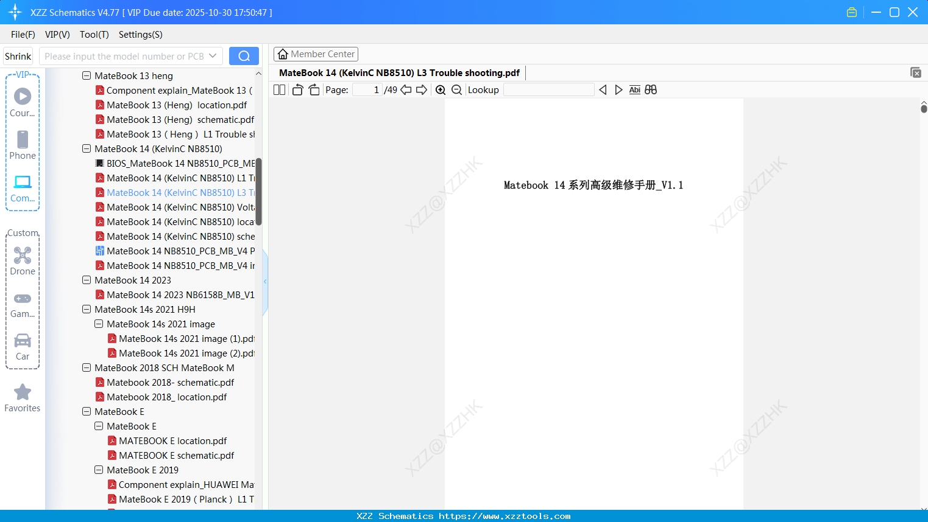
Task: Toggle the two-page view icon
Action: (x=279, y=90)
